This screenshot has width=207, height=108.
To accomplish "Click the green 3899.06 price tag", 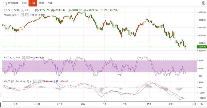I will [202, 47].
